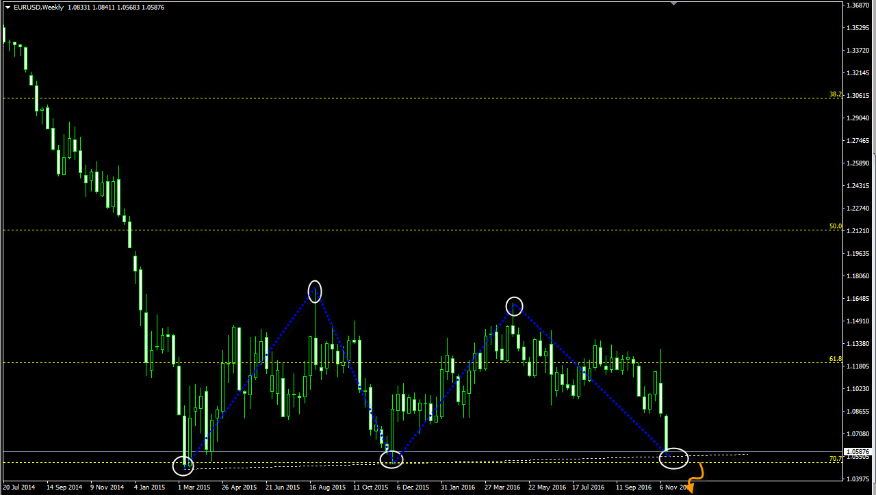Click the 1.14910 price axis label
876x495 pixels.
tap(858, 321)
